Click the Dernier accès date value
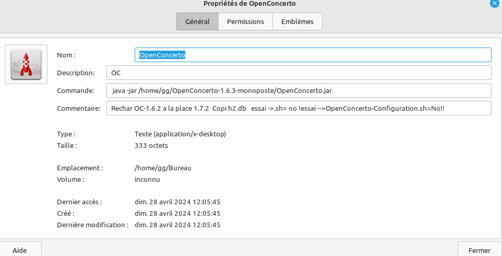 (177, 202)
